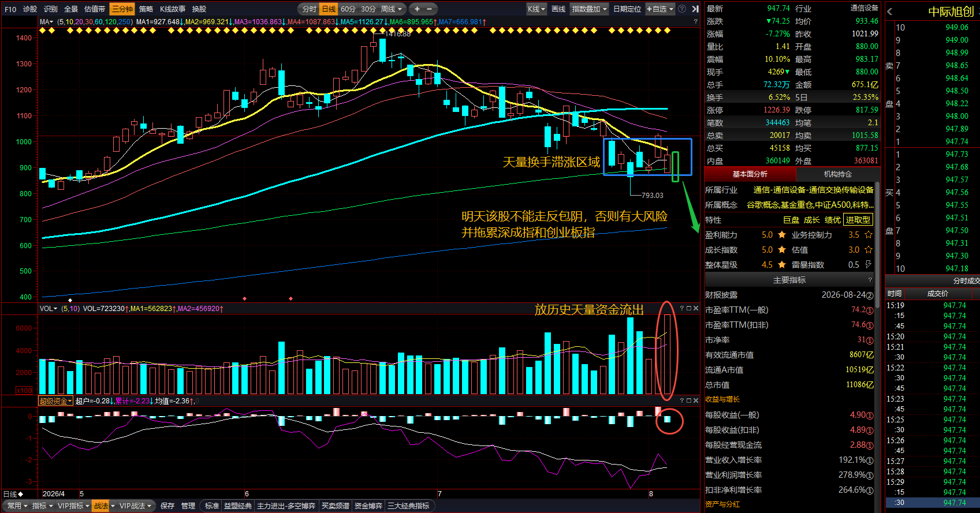Click the zoom-out minus icon in the toolbar
This screenshot has width=980, height=513.
[x=430, y=9]
